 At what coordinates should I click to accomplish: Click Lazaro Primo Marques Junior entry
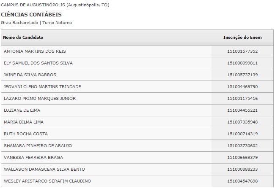pos(39,99)
